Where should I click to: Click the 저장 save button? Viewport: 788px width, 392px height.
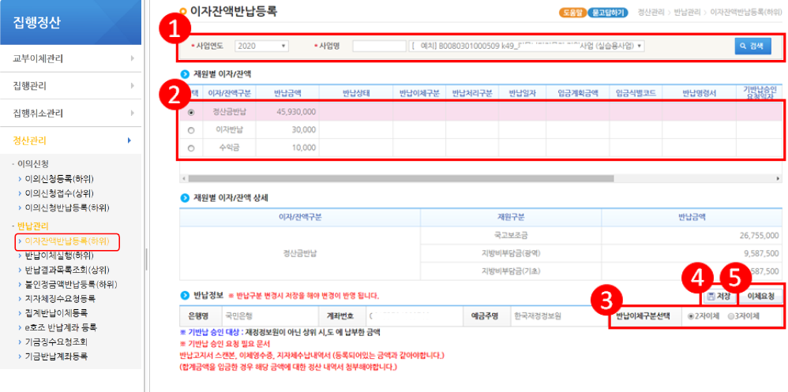(719, 296)
